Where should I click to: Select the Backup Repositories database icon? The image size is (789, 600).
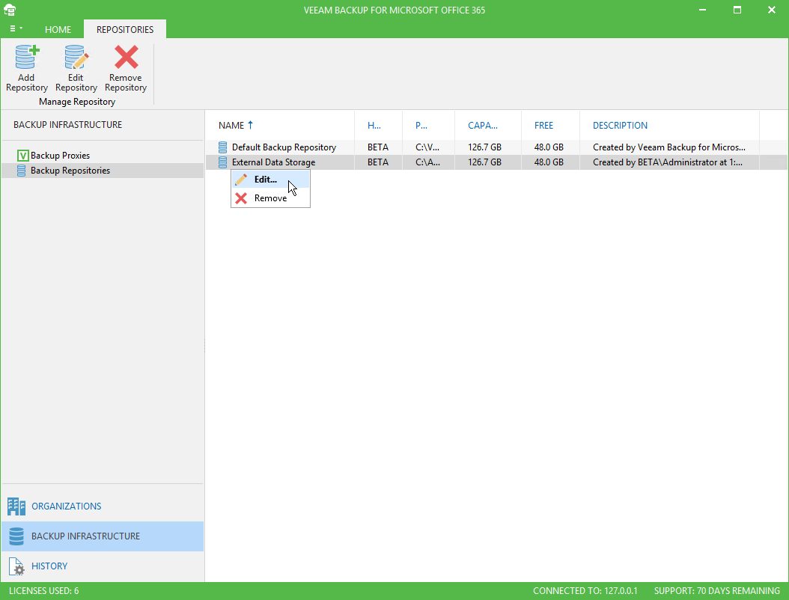pyautogui.click(x=21, y=171)
